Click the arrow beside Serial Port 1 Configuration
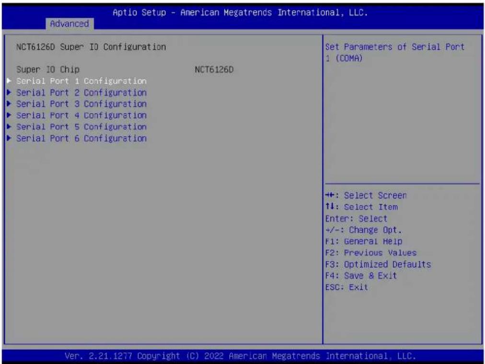 (x=9, y=81)
